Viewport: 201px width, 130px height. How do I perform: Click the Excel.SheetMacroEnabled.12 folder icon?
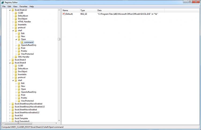tap(13, 112)
